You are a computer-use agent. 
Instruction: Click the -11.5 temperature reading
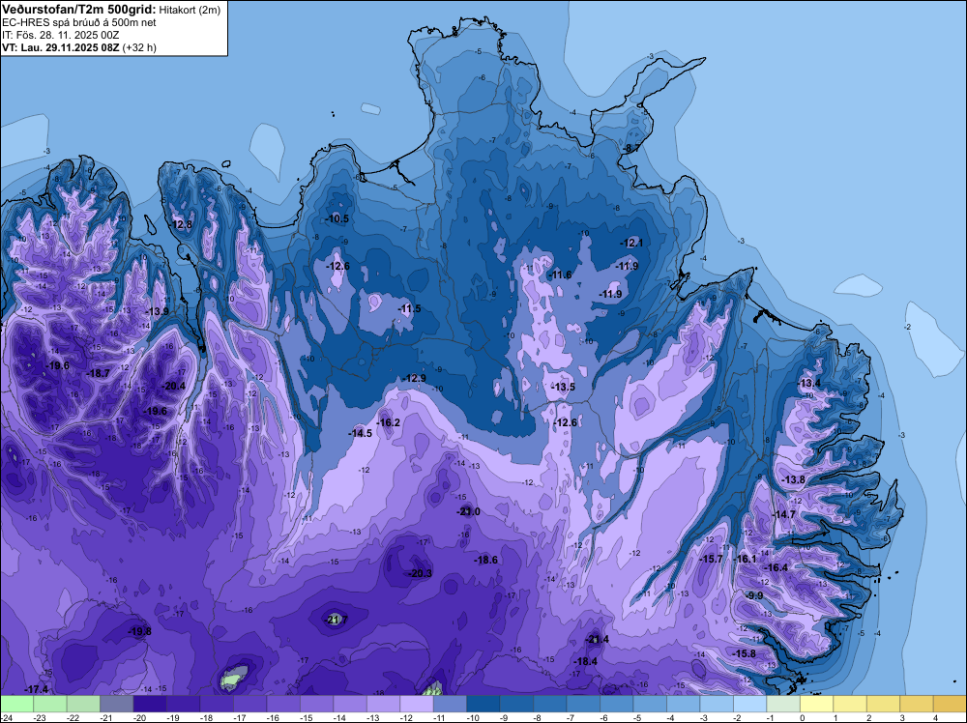tap(409, 308)
